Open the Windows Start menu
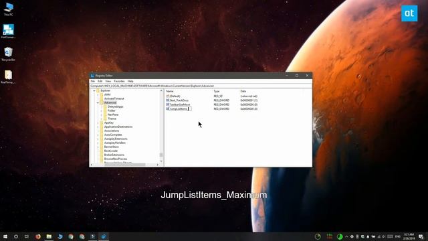 click(5, 236)
